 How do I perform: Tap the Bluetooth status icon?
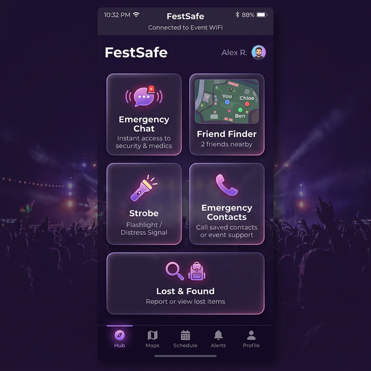(x=237, y=14)
